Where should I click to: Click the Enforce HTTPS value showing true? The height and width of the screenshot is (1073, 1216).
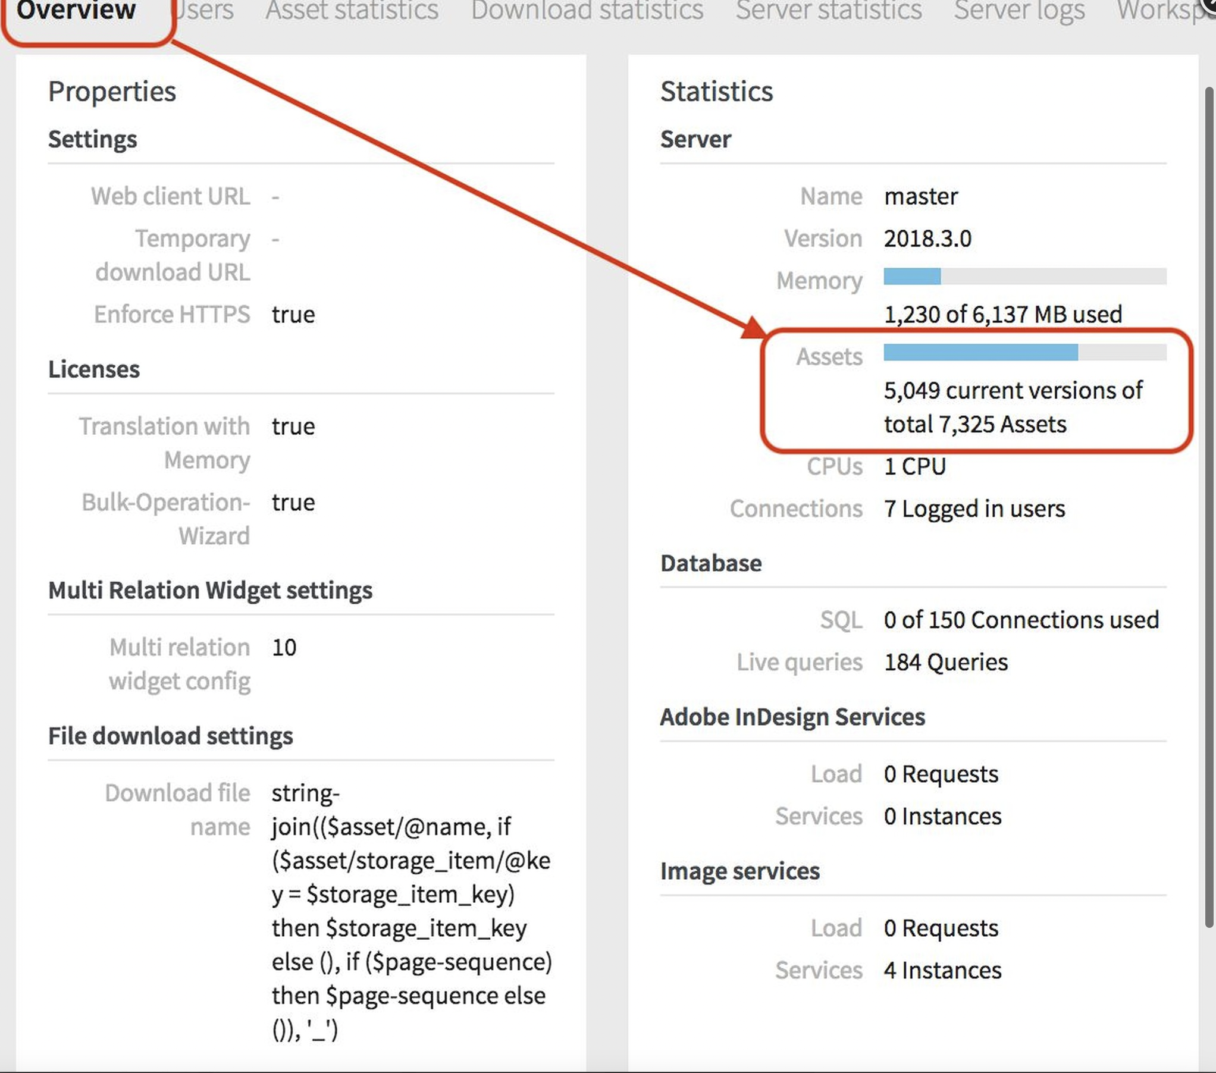(x=293, y=314)
